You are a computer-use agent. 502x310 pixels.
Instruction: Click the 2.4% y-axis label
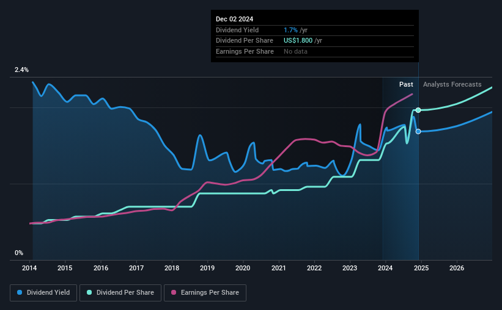pos(21,70)
